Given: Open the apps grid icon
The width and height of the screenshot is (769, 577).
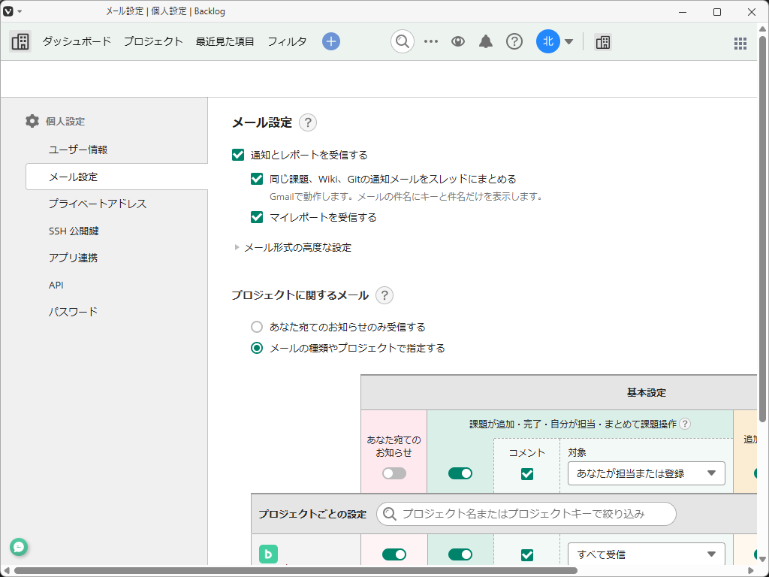Looking at the screenshot, I should click(x=740, y=43).
